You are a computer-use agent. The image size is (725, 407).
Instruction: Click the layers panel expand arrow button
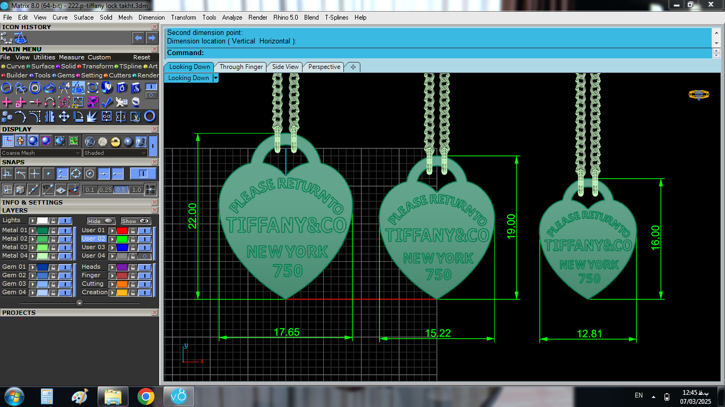coord(80,304)
